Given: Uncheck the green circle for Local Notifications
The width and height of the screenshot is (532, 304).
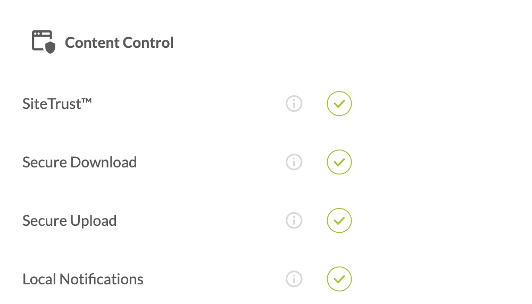Looking at the screenshot, I should coord(339,279).
